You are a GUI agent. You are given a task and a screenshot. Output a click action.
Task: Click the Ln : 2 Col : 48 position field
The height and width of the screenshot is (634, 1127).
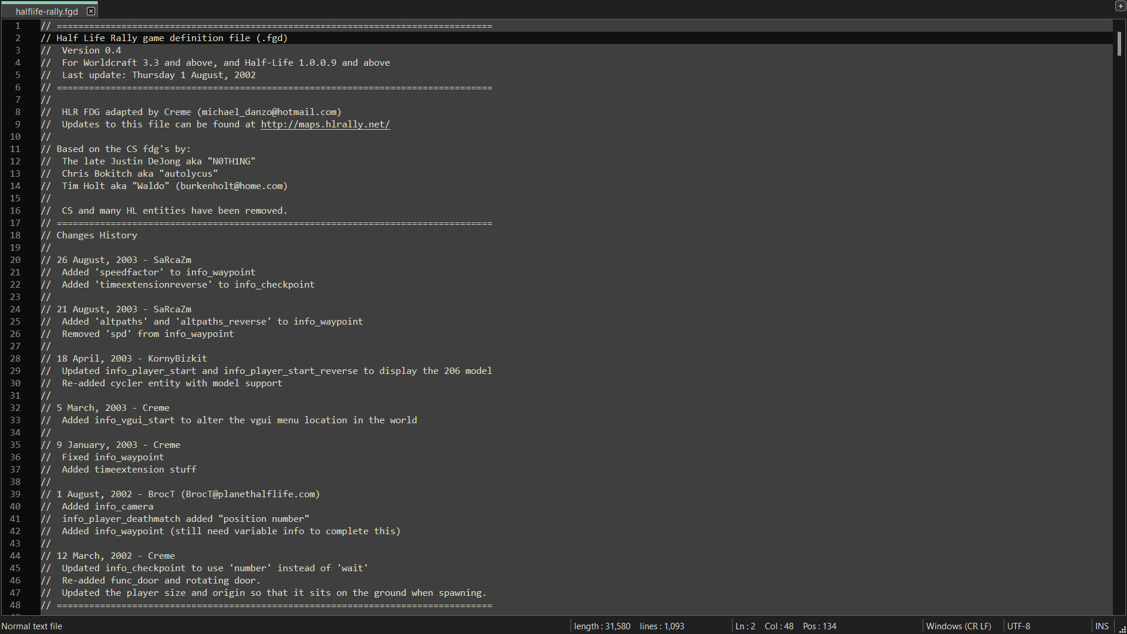click(x=763, y=626)
